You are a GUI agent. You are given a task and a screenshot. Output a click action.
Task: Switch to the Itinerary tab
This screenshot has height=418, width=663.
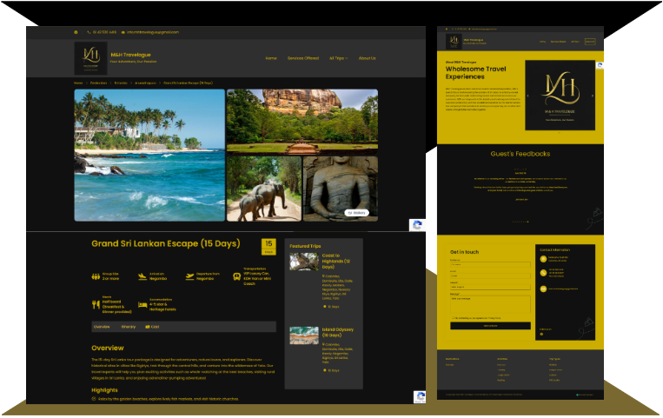tap(128, 327)
